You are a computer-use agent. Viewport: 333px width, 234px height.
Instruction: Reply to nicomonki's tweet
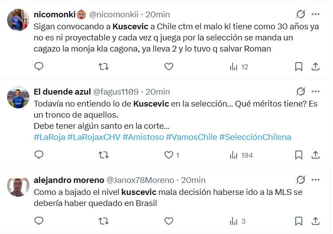pyautogui.click(x=39, y=67)
